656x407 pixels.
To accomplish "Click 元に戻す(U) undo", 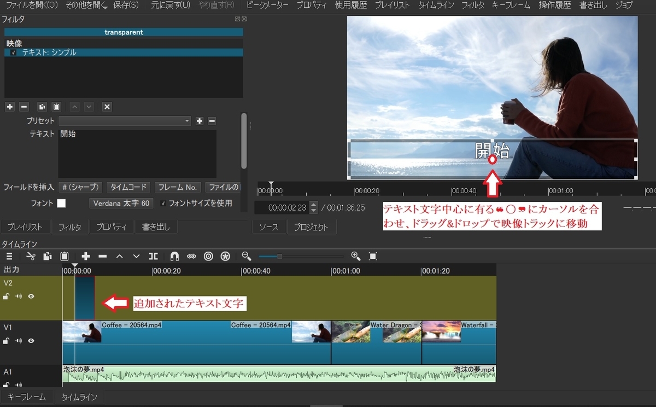I will (x=171, y=5).
